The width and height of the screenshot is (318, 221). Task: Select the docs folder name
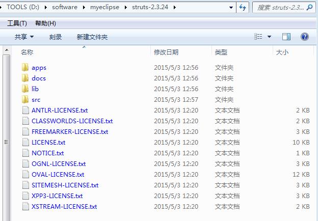pos(39,78)
